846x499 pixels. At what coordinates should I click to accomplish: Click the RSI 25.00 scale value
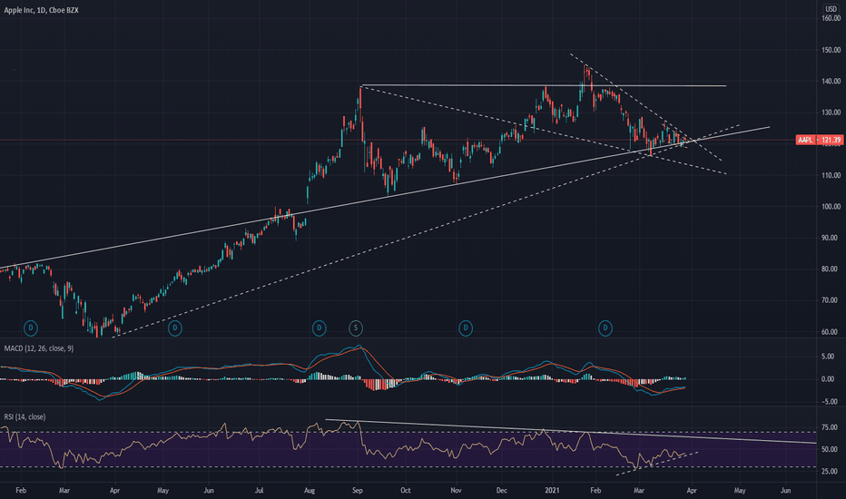click(x=830, y=472)
